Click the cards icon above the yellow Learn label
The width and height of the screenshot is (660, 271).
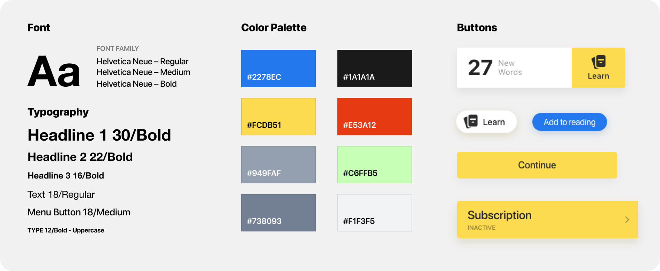[599, 62]
